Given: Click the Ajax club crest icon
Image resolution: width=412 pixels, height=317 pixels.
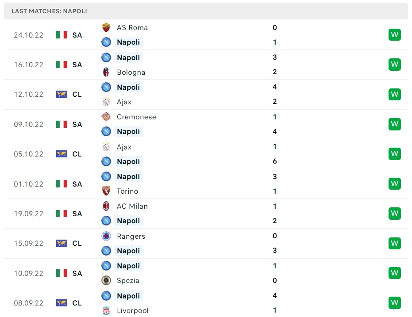Looking at the screenshot, I should click(x=106, y=102).
